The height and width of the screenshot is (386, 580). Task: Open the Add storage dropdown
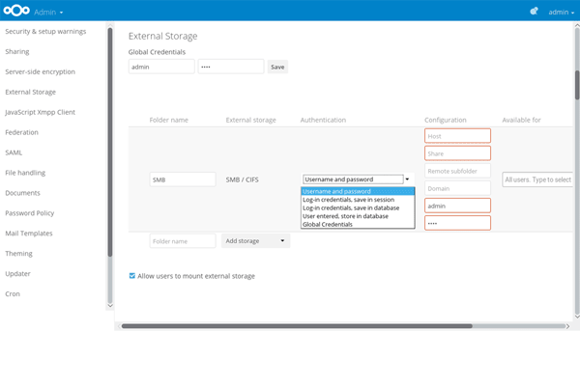255,240
